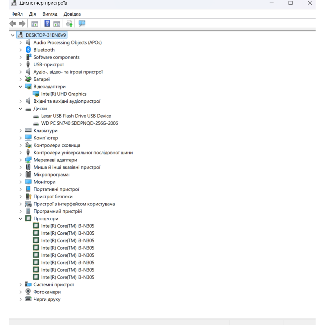Click the USB-пристрої plug icon
325x325 pixels.
click(28, 64)
